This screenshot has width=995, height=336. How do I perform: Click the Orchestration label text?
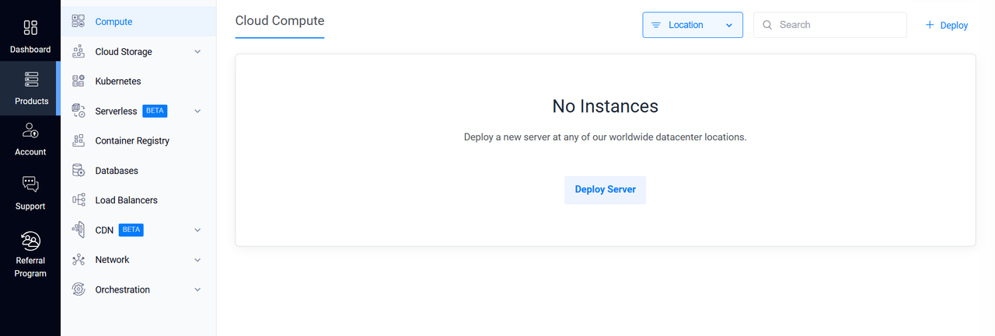pos(122,289)
